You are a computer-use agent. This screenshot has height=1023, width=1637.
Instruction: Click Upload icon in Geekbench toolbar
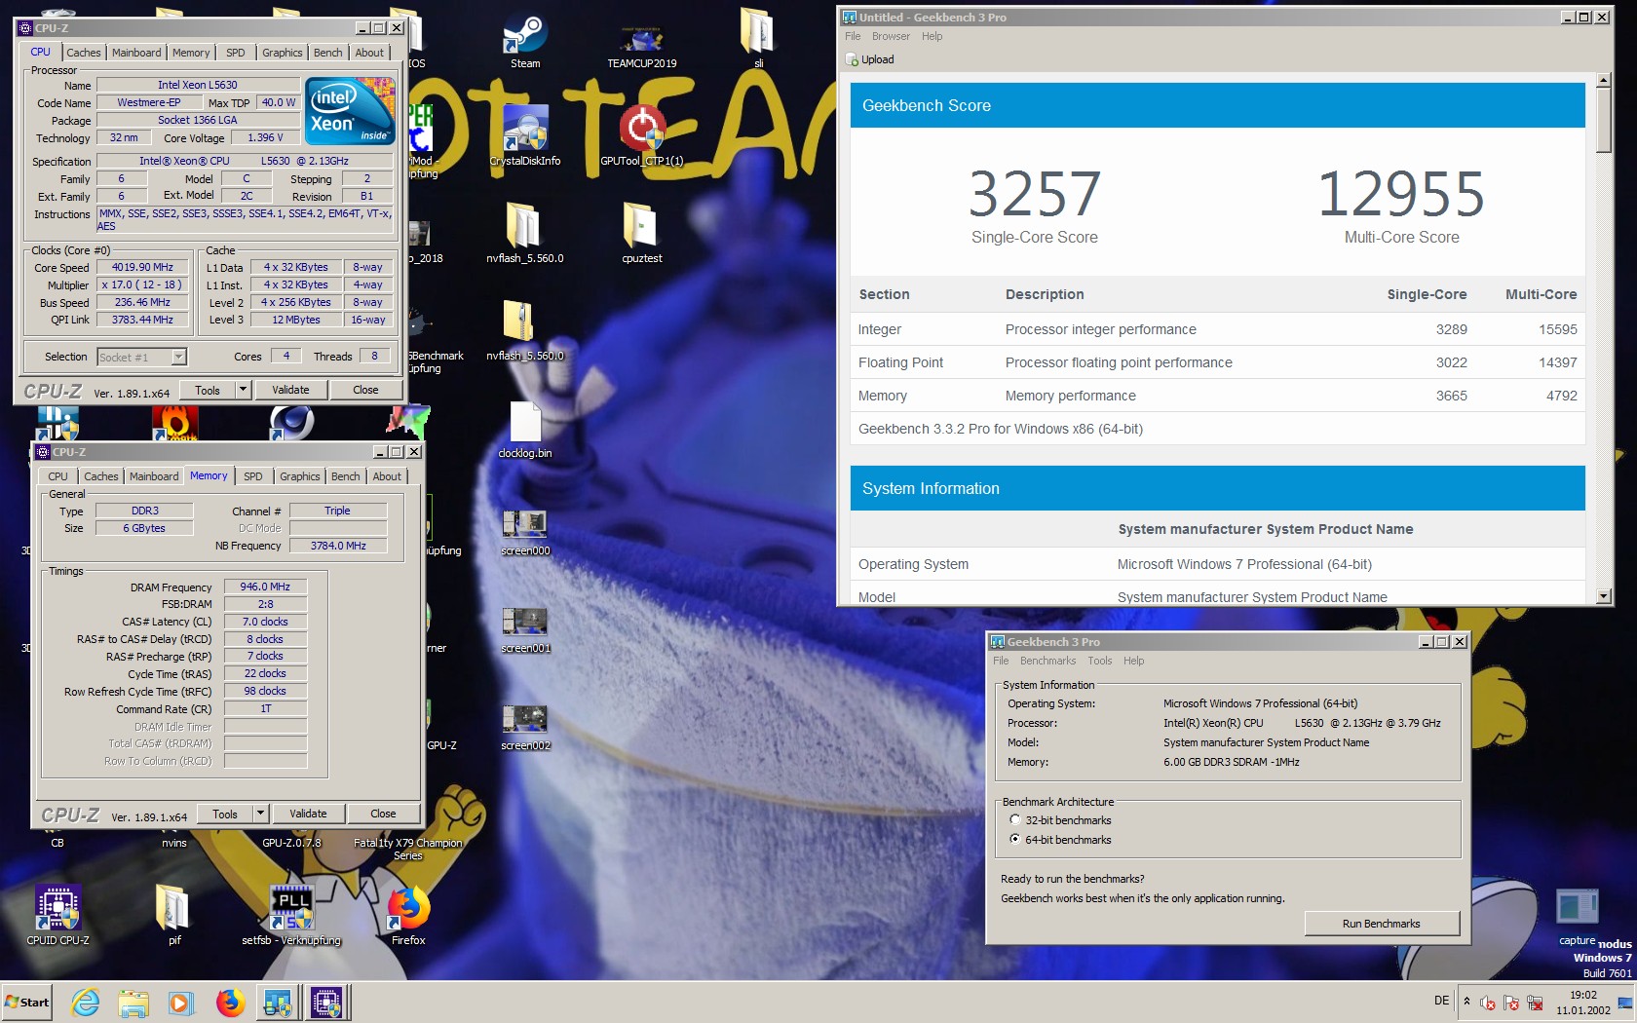click(x=852, y=59)
